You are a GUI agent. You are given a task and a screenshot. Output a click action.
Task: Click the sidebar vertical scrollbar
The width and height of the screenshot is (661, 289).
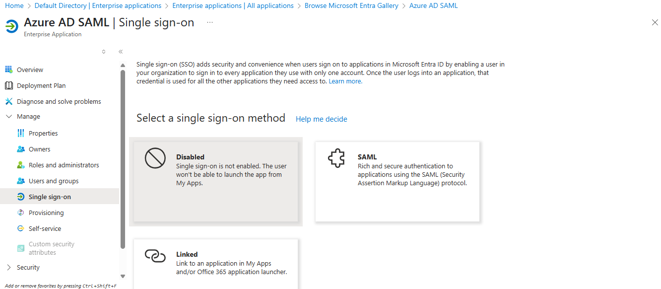click(123, 159)
